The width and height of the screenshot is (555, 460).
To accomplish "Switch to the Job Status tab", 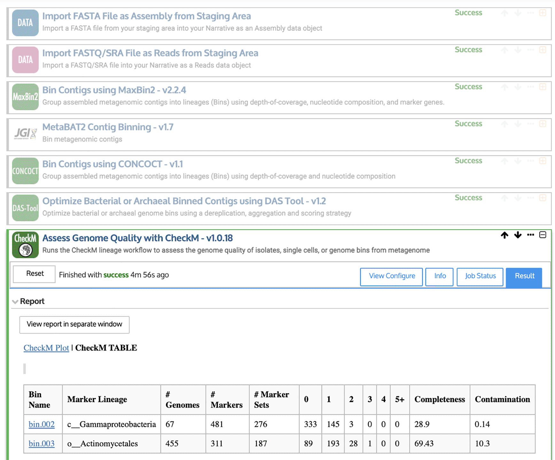I will coord(480,276).
